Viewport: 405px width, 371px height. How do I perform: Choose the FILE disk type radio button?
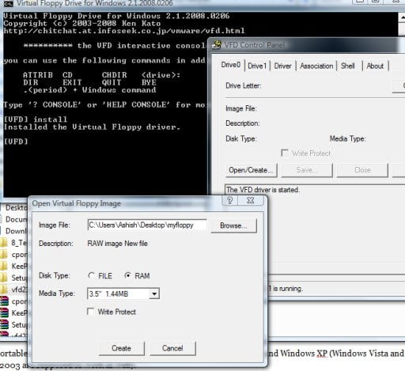click(91, 275)
